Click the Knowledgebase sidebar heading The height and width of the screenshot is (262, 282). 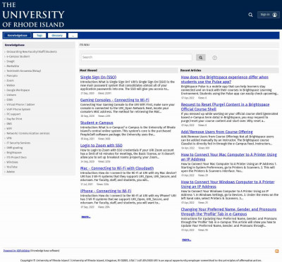point(15,45)
